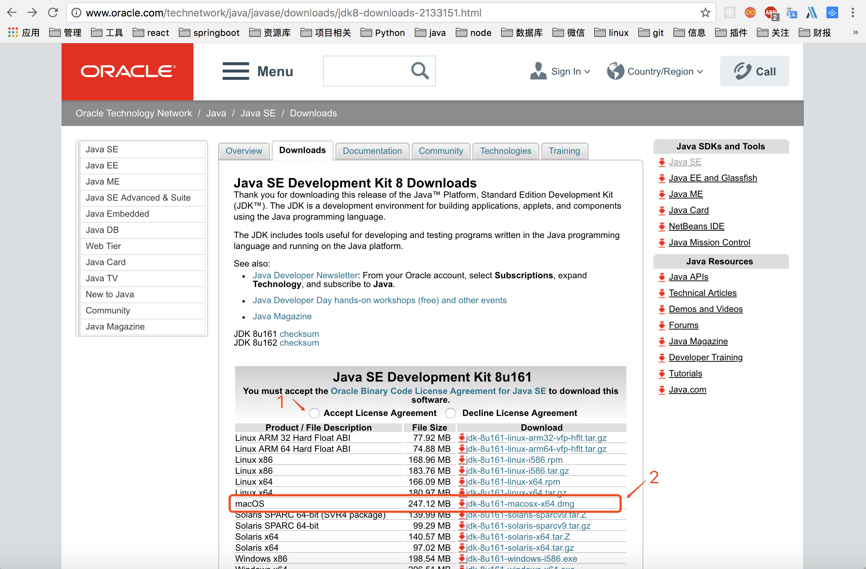Switch to the Documentation tab
This screenshot has height=569, width=866.
click(372, 151)
